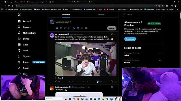Open the tab search dropdown arrow

pos(2,2)
